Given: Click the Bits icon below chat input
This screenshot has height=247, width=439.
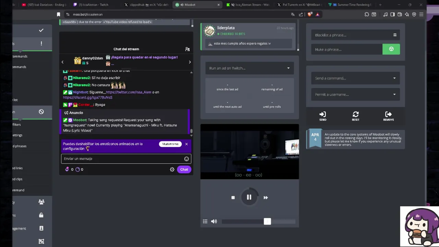Looking at the screenshot, I should click(67, 169).
